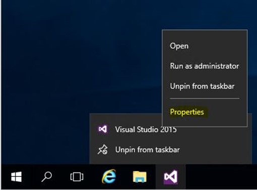The height and width of the screenshot is (190, 257).
Task: Click Visual Studio icon in the taskbar
Action: click(x=170, y=177)
